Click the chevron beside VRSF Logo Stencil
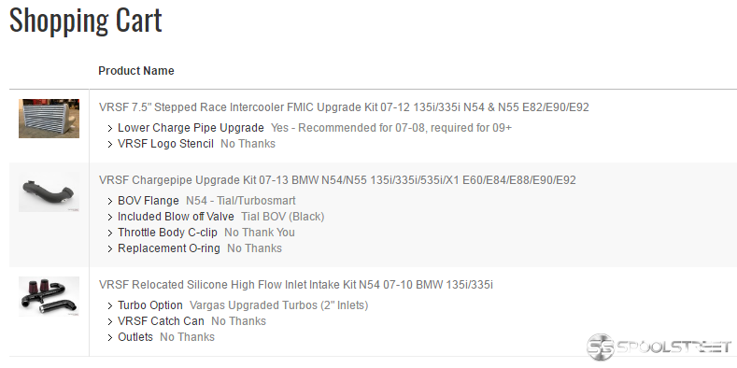Viewport: 737px width, 368px height. [110, 144]
